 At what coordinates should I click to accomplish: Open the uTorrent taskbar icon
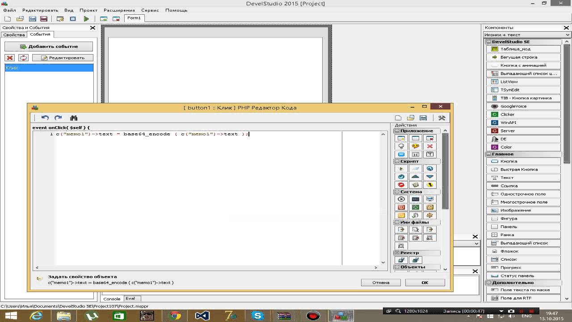click(92, 316)
